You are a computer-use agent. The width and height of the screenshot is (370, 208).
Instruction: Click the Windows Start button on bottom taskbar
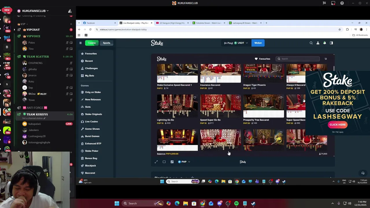coord(117,203)
